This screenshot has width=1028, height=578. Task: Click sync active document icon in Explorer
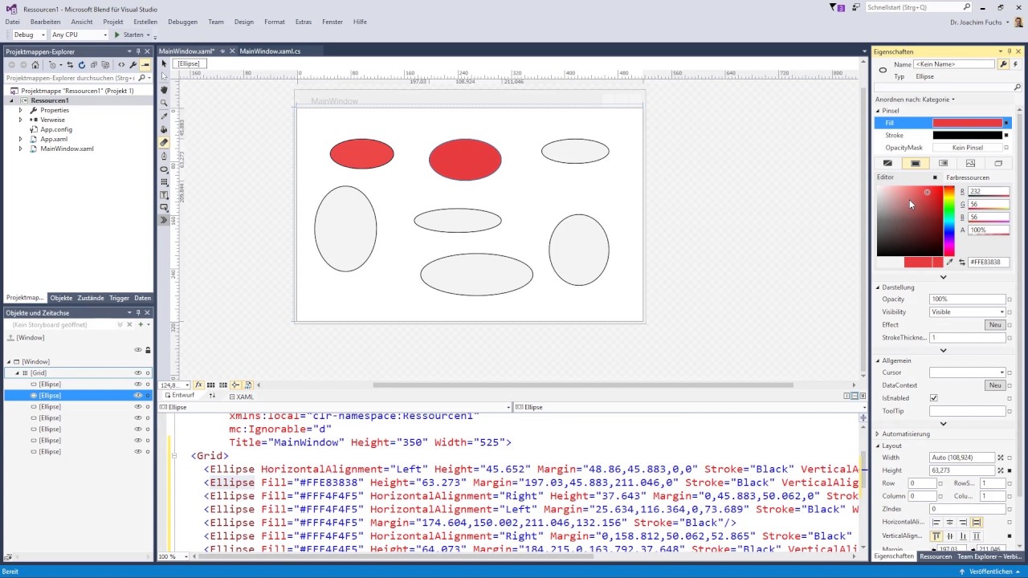(70, 65)
